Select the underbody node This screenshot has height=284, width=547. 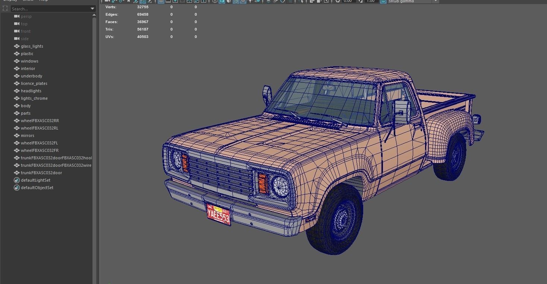[32, 76]
